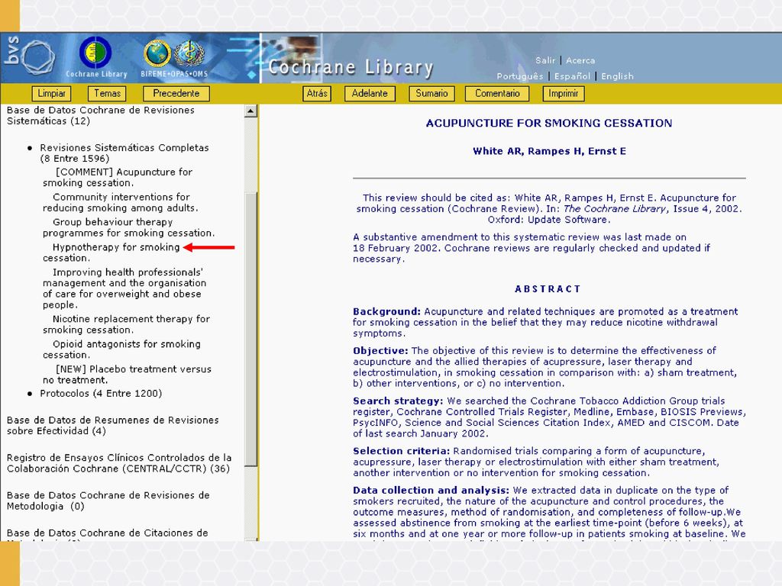Click the Objective heading in abstract

380,350
